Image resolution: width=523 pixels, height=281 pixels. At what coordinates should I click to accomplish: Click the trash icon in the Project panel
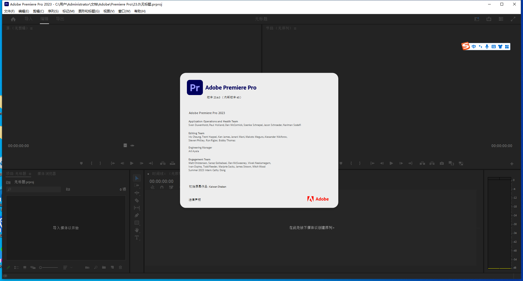coord(121,268)
